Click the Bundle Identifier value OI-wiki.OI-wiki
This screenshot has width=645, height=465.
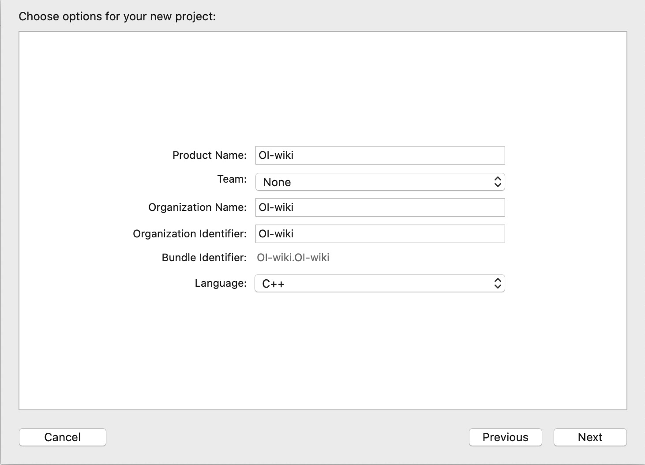(x=293, y=258)
